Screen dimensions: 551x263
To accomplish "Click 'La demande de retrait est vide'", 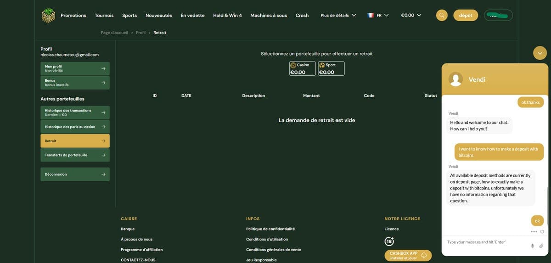I will tap(317, 120).
